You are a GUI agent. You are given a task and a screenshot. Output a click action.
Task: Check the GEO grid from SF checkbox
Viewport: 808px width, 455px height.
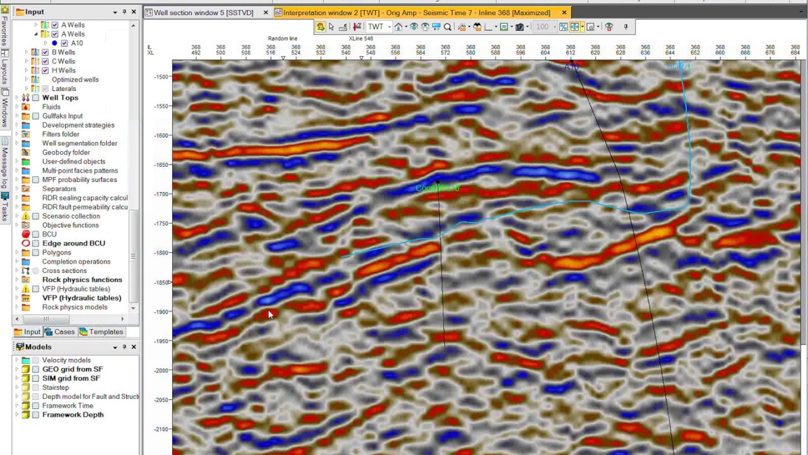pos(35,369)
